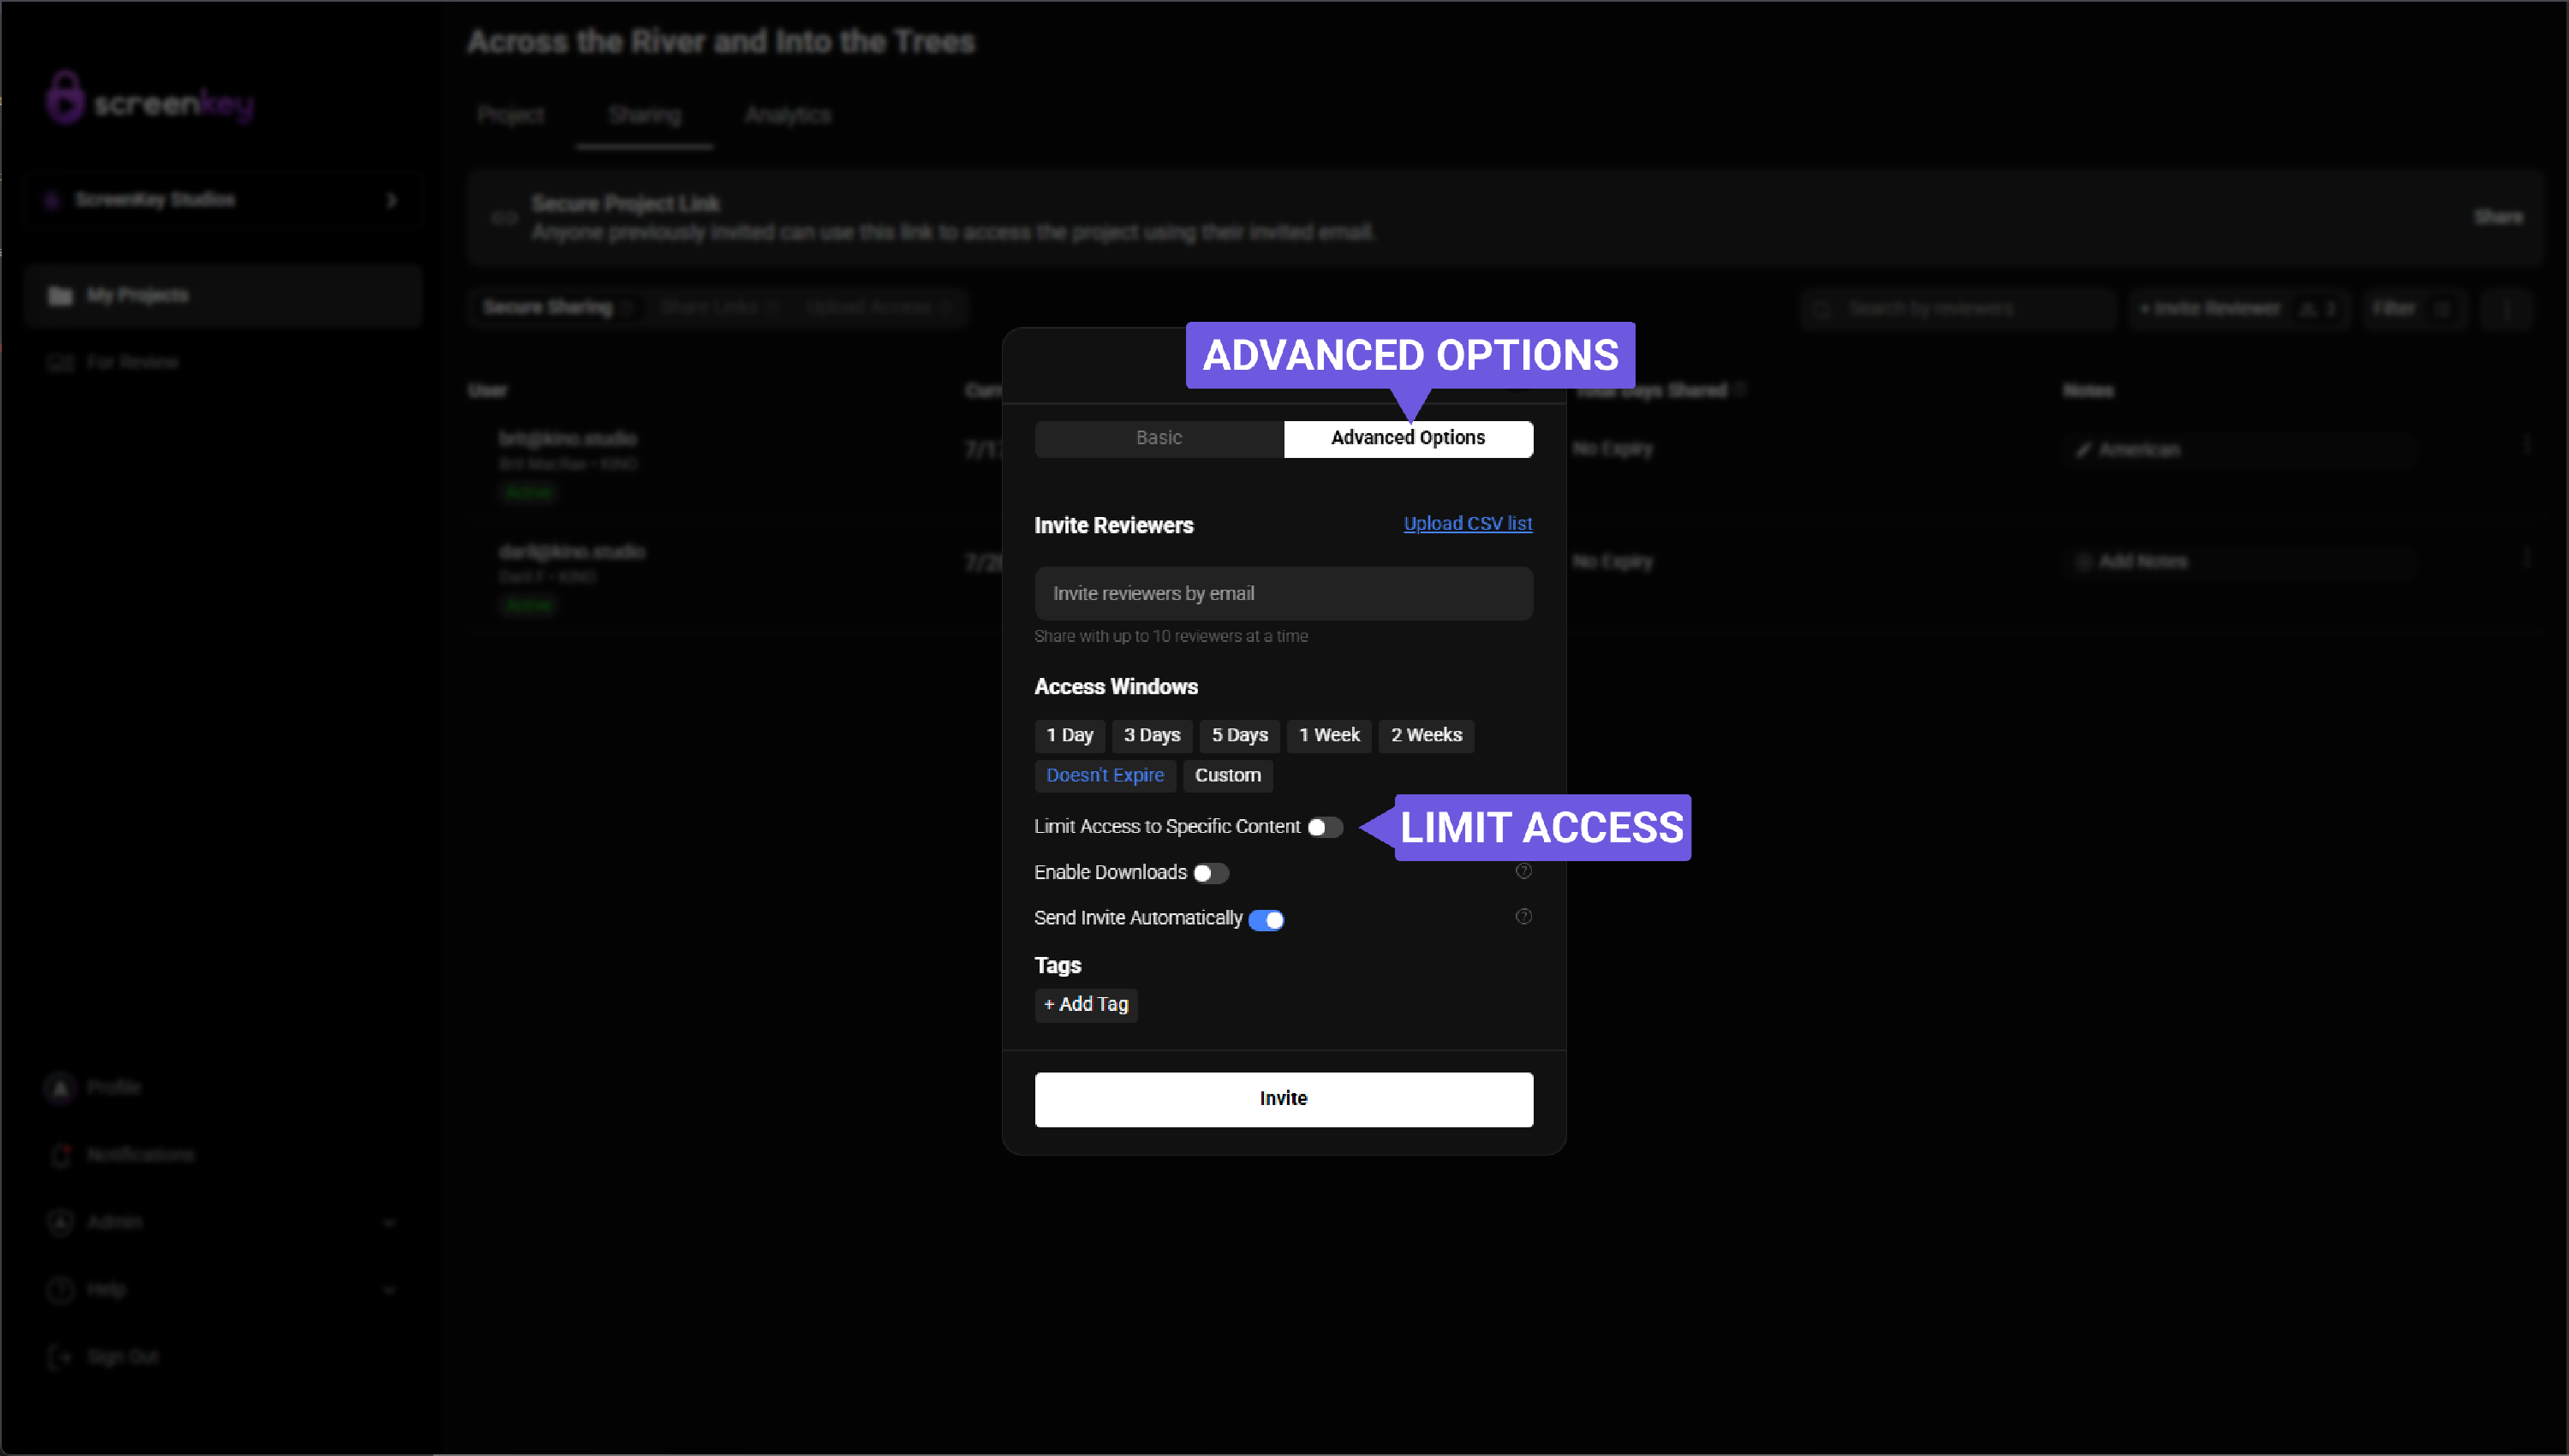2569x1456 pixels.
Task: Open My Projects in the sidebar
Action: coord(222,296)
